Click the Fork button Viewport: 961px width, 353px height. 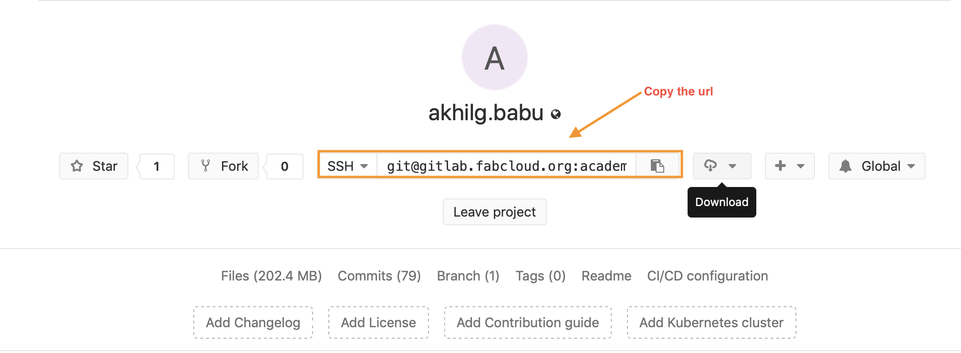click(223, 166)
